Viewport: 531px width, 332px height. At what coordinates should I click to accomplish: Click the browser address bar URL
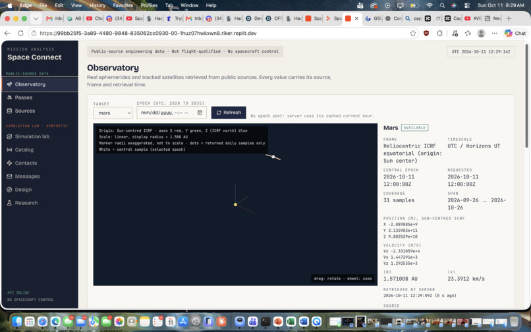[x=148, y=33]
